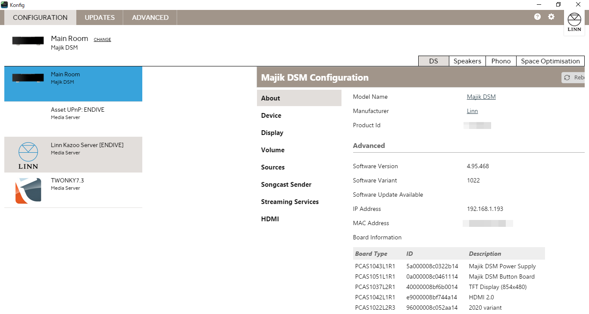Click board ID 5a000008c0322b14
Image resolution: width=589 pixels, height=314 pixels.
tap(432, 266)
